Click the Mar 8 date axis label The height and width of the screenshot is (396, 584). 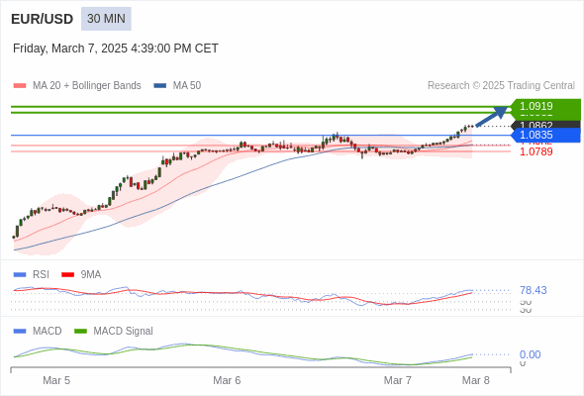point(476,380)
